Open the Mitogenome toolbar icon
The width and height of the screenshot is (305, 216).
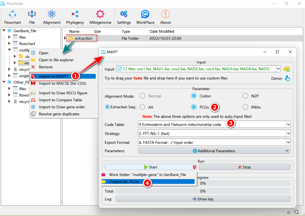click(100, 14)
